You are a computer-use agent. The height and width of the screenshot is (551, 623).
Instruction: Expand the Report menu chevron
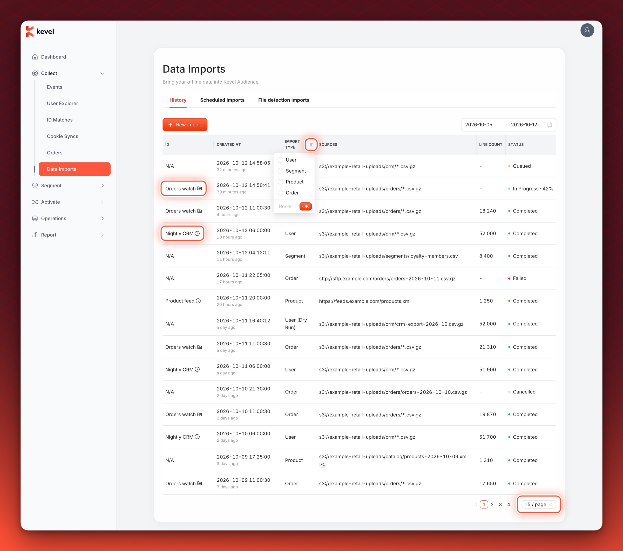[x=103, y=235]
